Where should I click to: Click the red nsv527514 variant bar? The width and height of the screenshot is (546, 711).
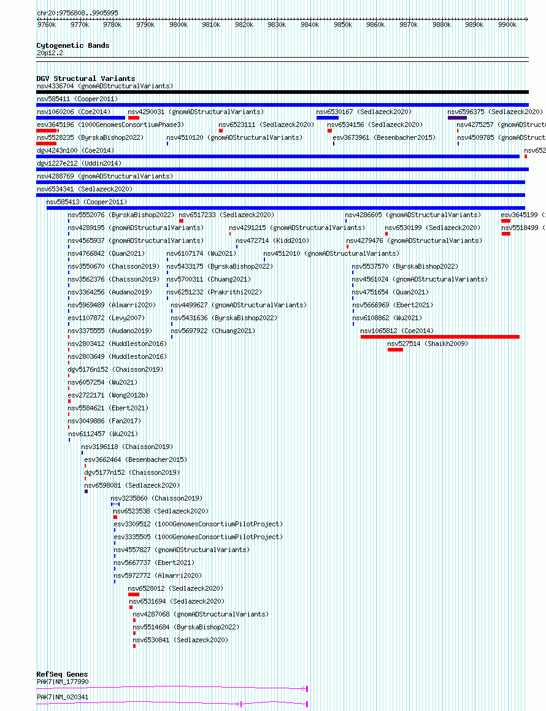395,350
